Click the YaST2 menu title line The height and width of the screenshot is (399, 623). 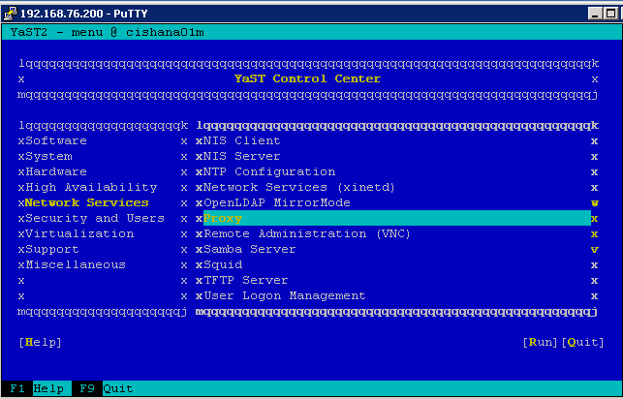tap(108, 32)
